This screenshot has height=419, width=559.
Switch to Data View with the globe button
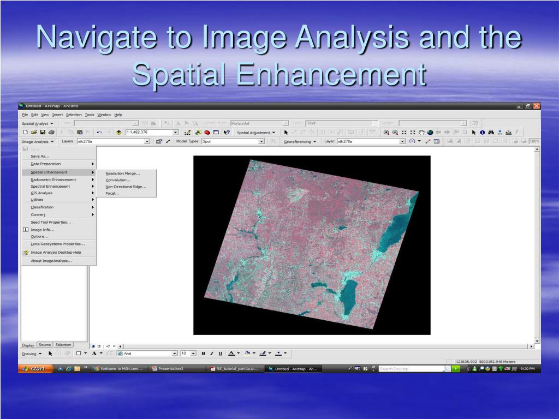point(93,346)
